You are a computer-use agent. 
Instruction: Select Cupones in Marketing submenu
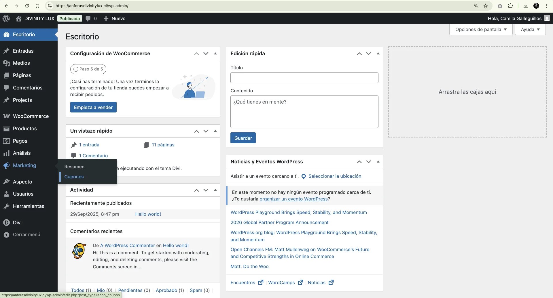click(x=74, y=177)
